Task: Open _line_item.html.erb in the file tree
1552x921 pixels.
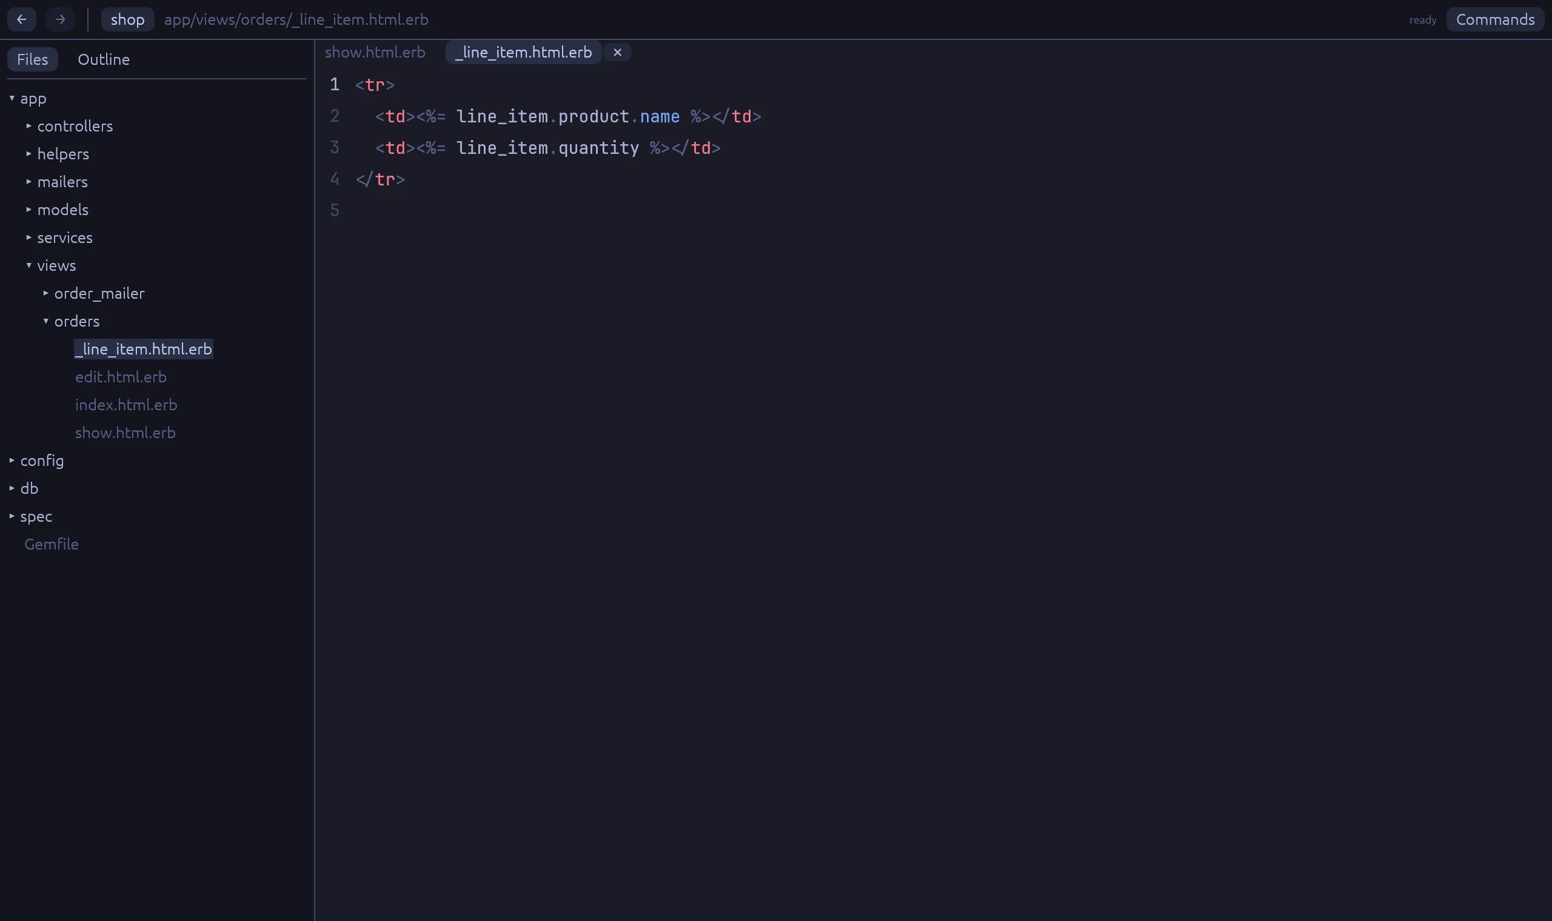Action: point(144,349)
